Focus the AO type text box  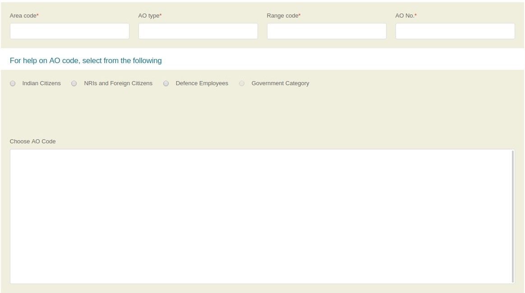point(198,31)
